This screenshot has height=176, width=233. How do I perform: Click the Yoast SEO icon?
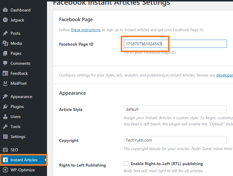(x=5, y=150)
